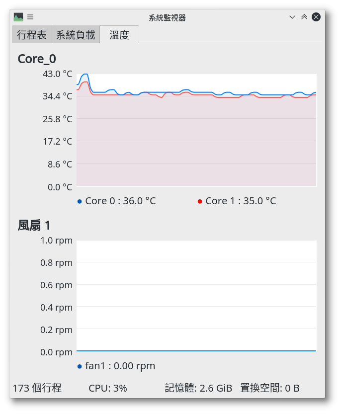341x414 pixels.
Task: Click the 173 個行程 status label
Action: point(37,388)
